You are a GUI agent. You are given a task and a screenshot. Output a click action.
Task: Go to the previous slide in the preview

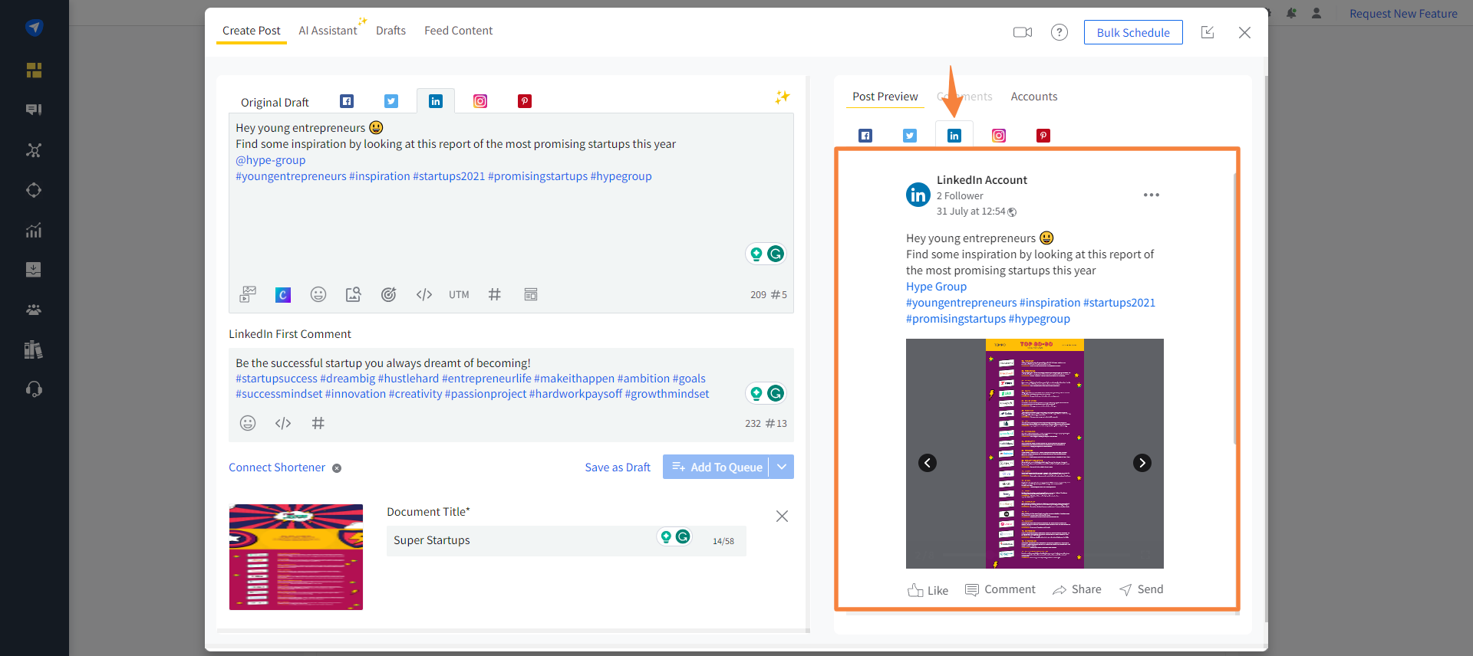928,463
